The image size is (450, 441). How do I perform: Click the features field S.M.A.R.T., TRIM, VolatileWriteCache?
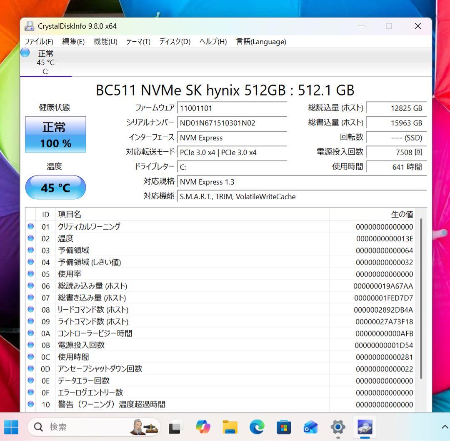pos(302,197)
